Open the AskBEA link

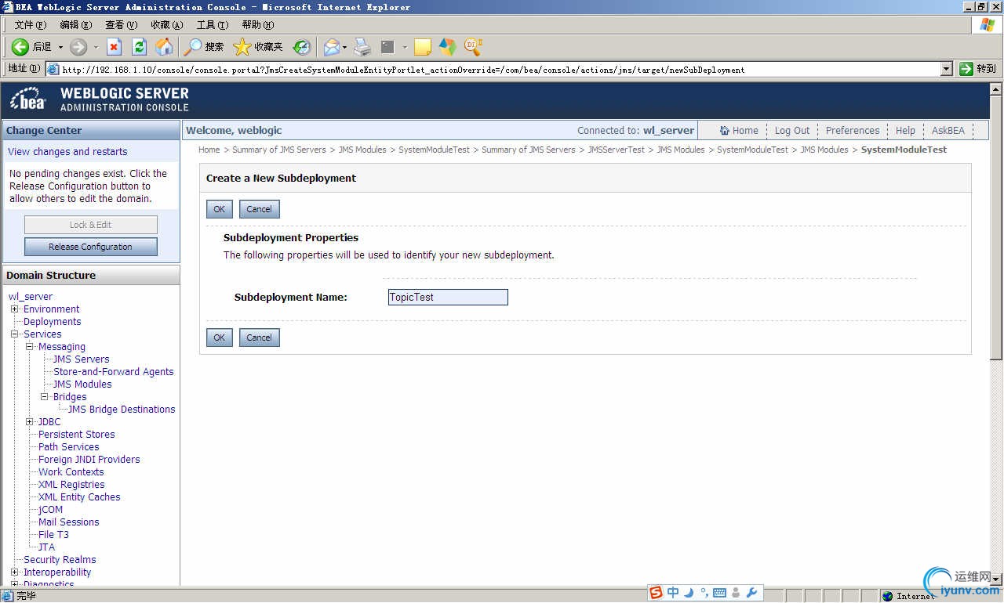click(x=948, y=131)
